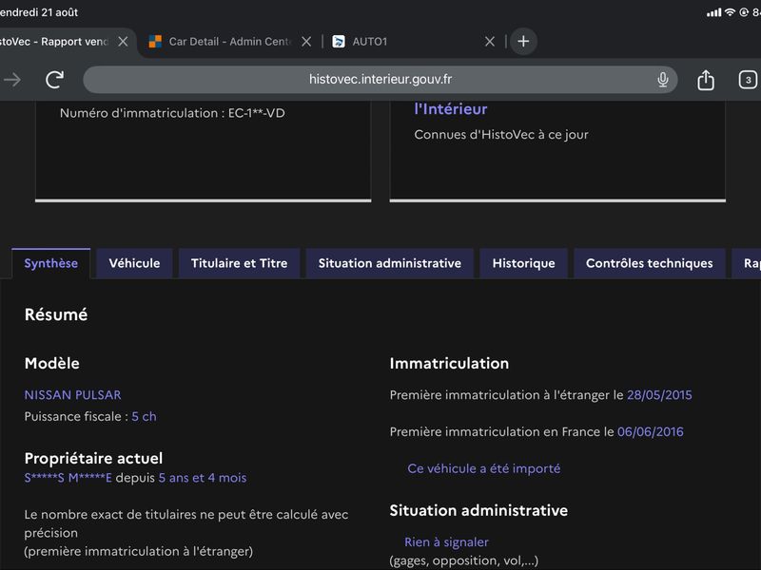Click the NISSAN PULSAR model text
The image size is (761, 570).
[x=73, y=395]
